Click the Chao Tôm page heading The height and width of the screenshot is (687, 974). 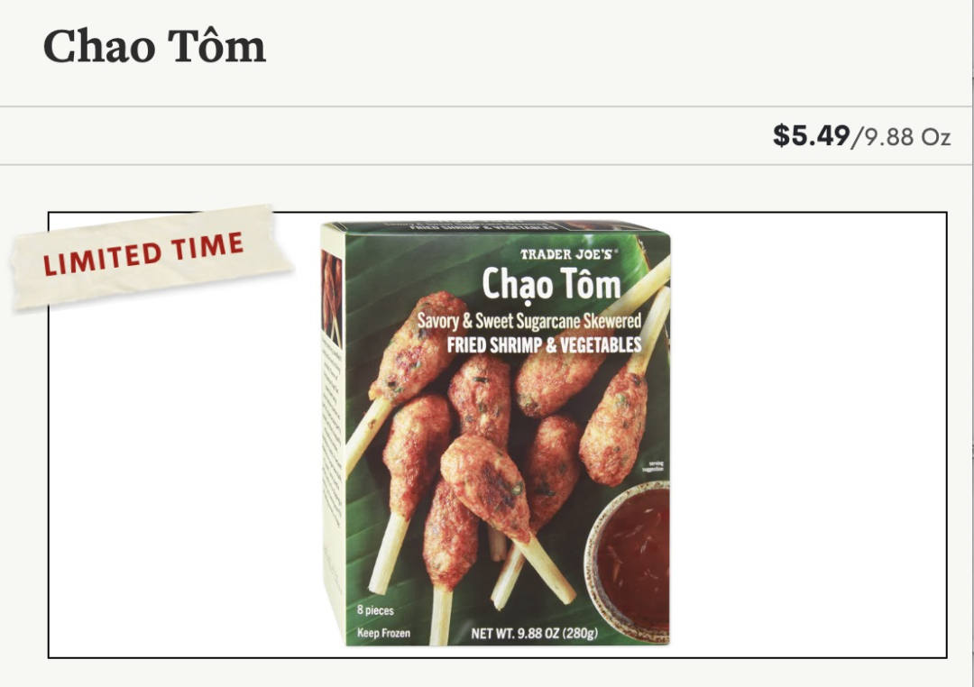(154, 47)
